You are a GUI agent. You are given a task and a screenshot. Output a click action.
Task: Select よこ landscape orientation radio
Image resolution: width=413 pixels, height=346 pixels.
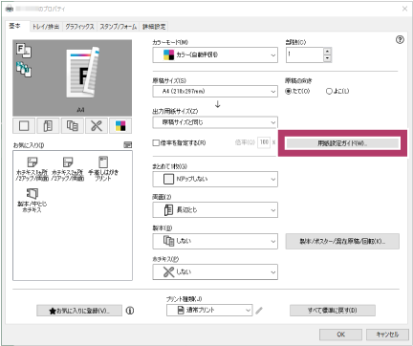329,91
